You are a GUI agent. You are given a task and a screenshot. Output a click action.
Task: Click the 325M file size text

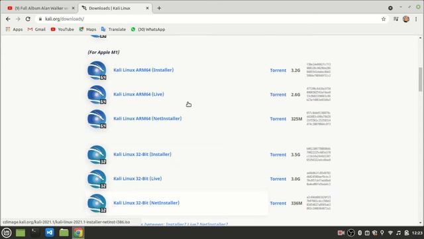[297, 119]
